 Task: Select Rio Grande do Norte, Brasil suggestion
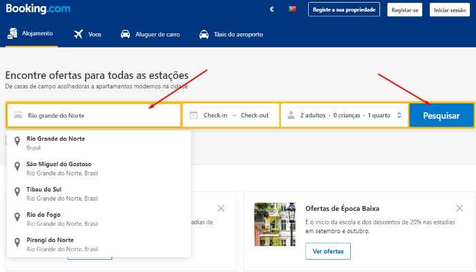[x=99, y=143]
